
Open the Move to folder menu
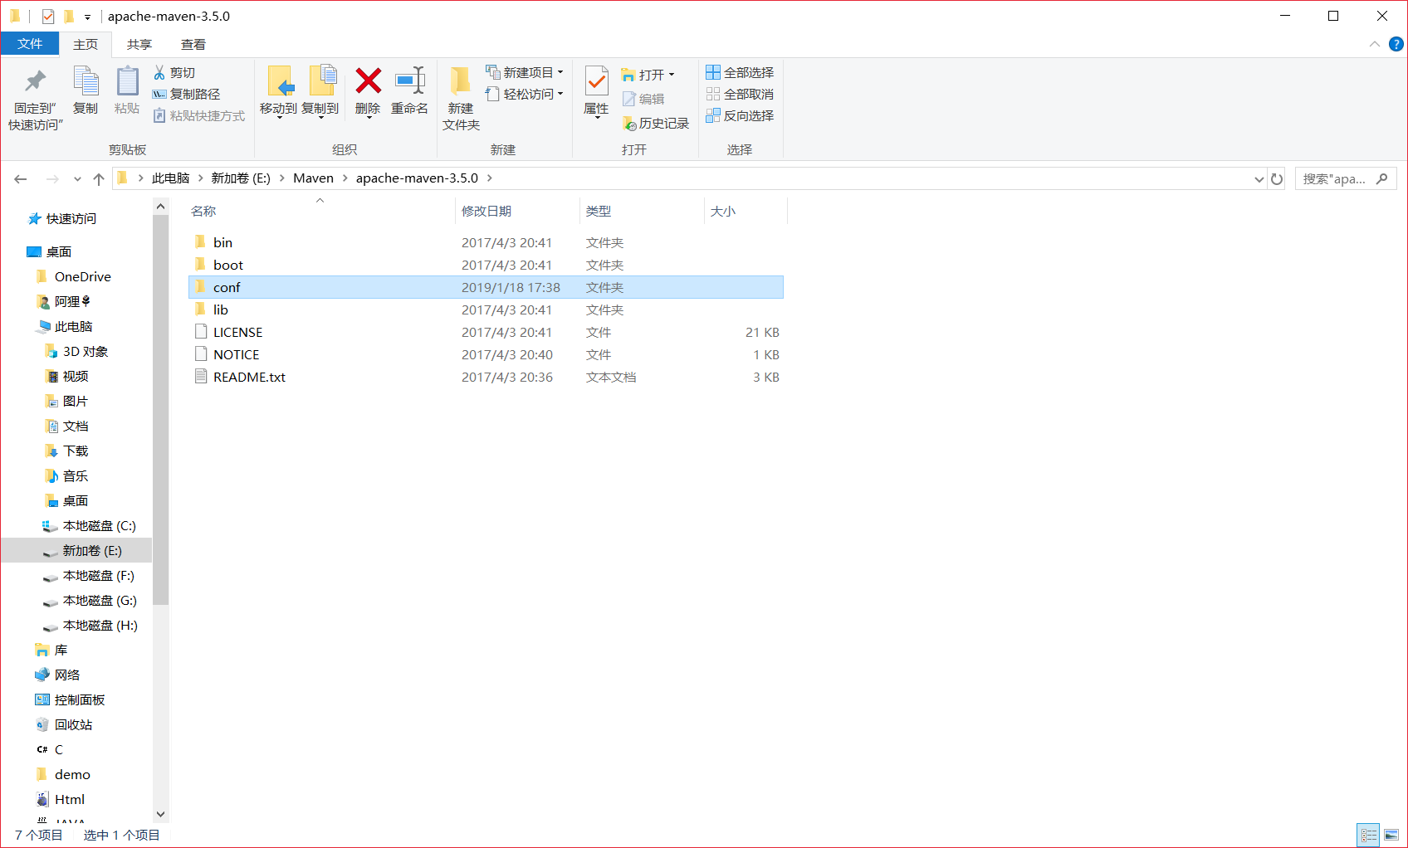pos(279,91)
